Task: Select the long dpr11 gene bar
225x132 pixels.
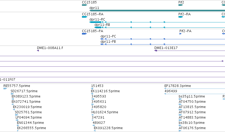Action: pyautogui.click(x=157, y=11)
